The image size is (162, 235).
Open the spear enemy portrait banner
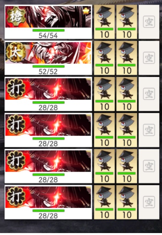[x=48, y=17]
